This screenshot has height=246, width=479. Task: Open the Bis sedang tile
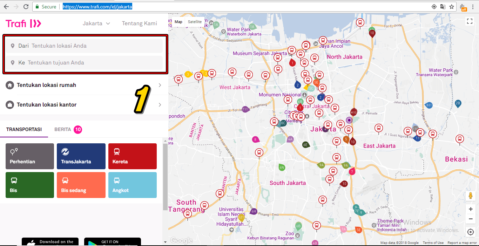[x=81, y=185]
